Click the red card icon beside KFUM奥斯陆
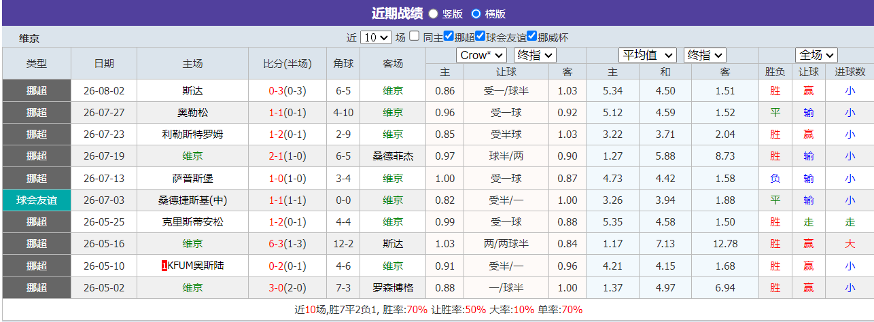 coord(164,266)
